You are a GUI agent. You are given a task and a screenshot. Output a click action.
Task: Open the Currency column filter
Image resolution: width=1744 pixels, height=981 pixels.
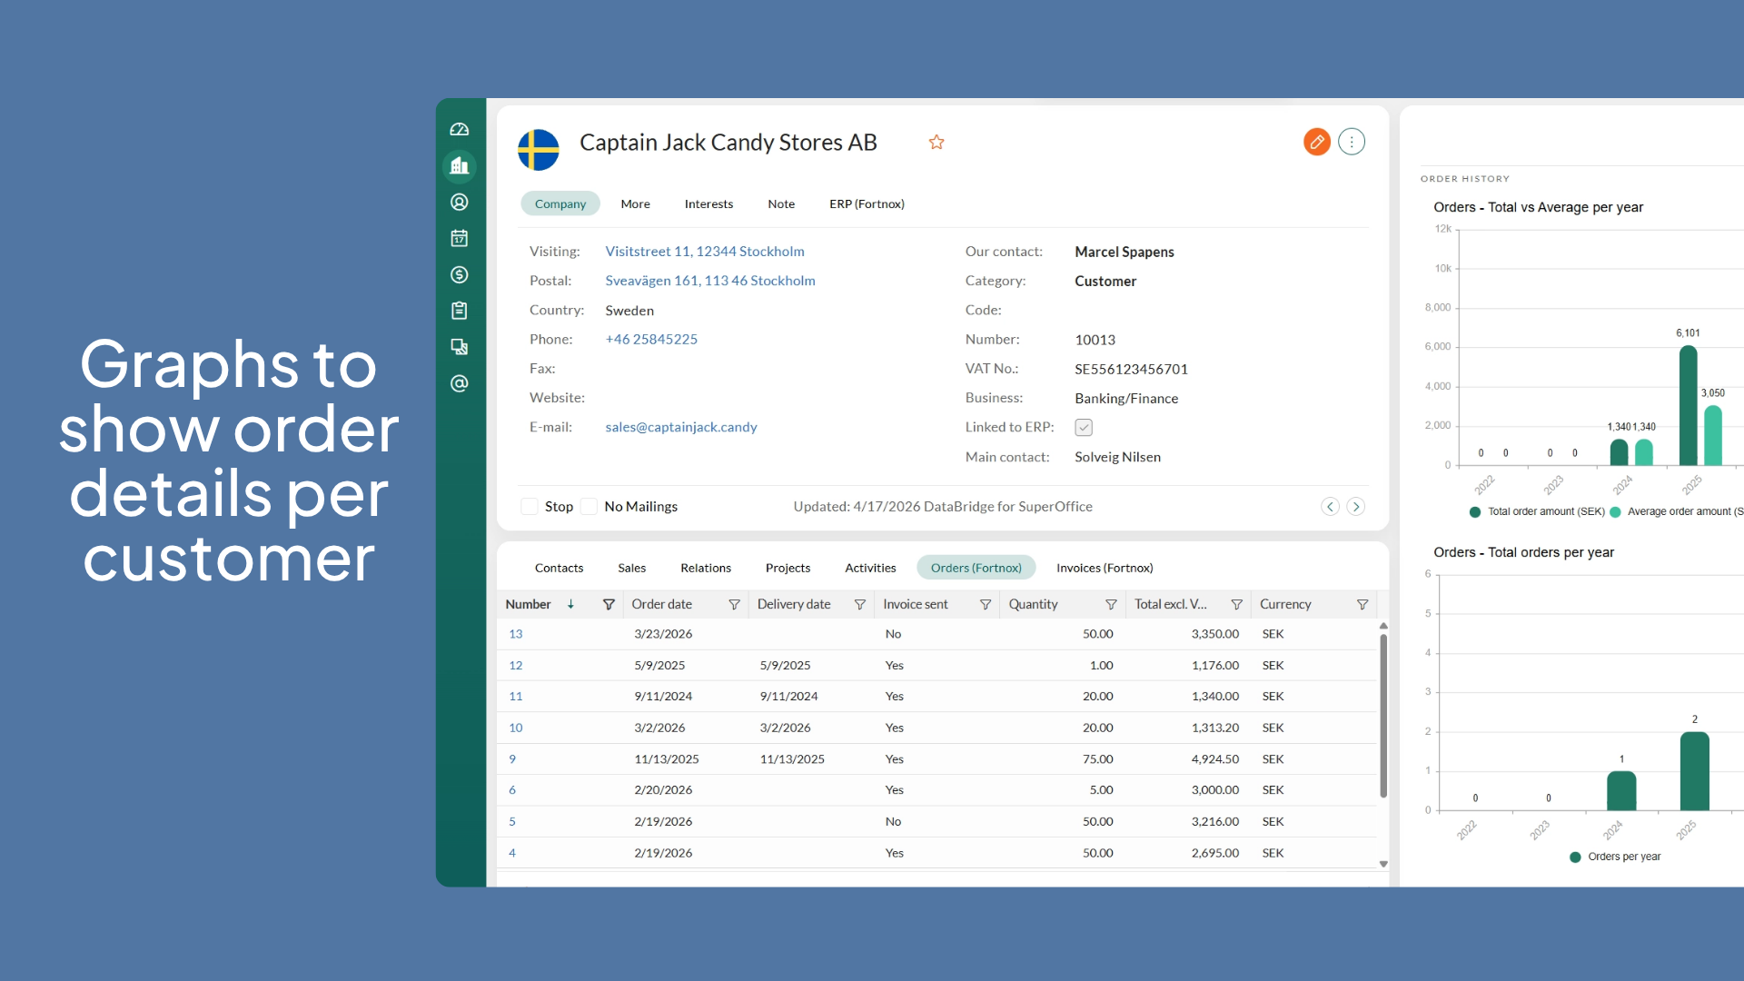point(1362,605)
